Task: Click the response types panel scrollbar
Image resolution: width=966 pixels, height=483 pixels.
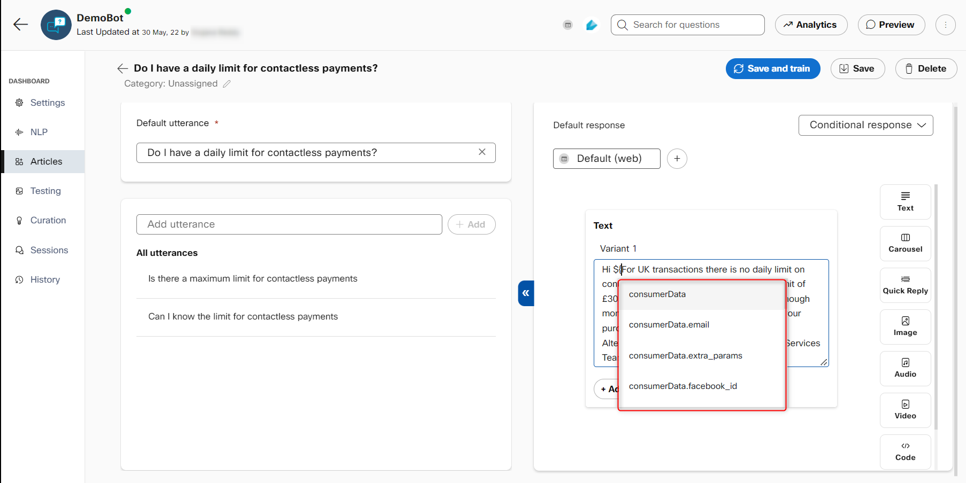Action: coord(936,307)
